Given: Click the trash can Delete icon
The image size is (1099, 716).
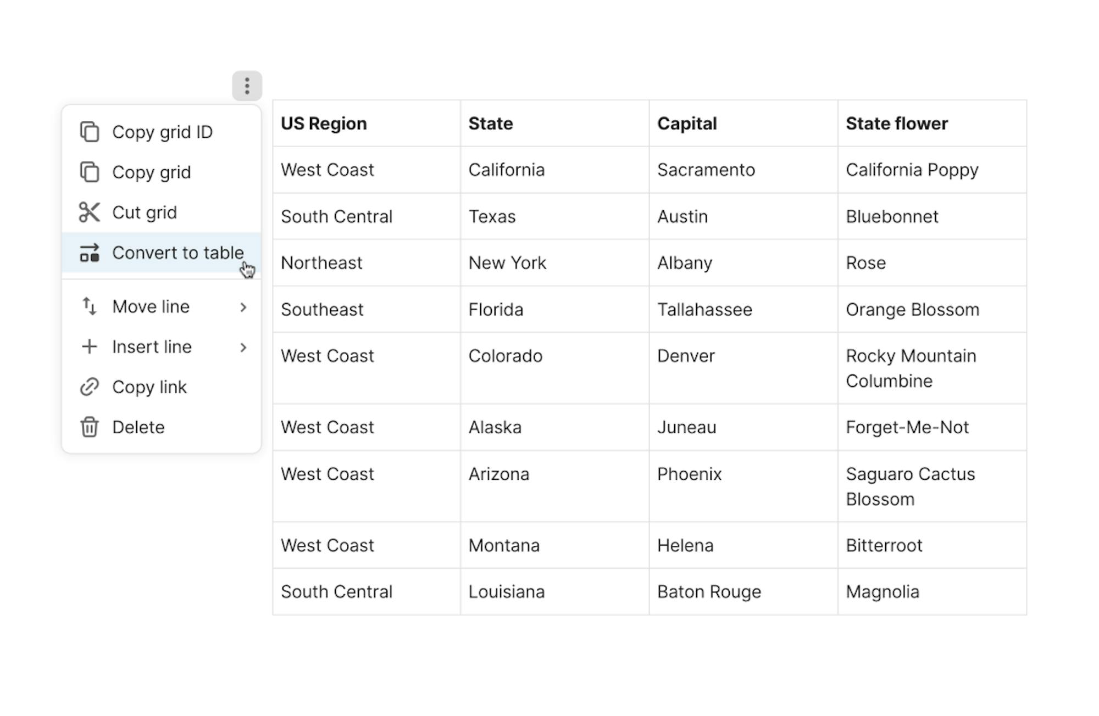Looking at the screenshot, I should click(x=90, y=427).
